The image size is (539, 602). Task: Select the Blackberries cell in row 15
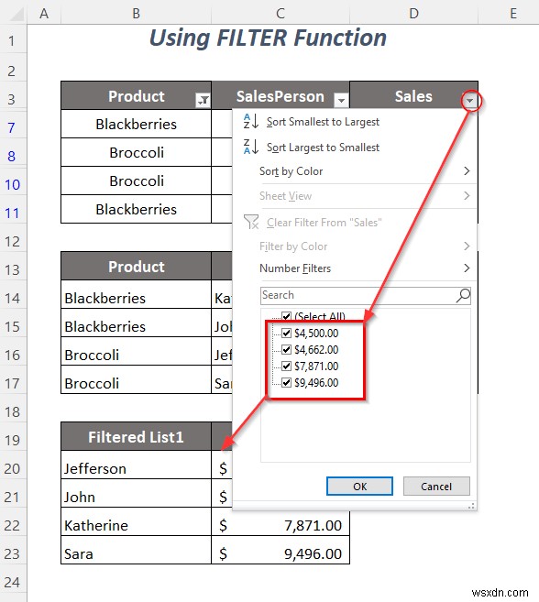(137, 323)
